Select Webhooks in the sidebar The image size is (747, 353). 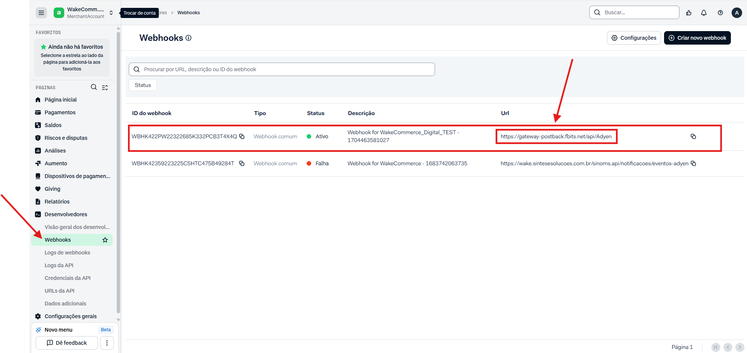coord(72,240)
